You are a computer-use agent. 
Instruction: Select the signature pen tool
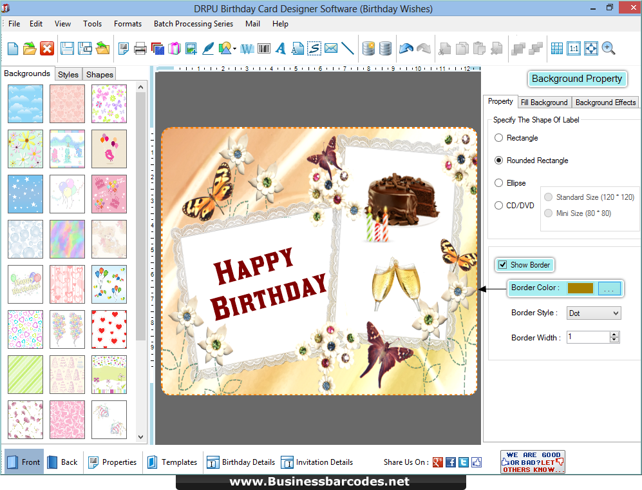(x=208, y=49)
